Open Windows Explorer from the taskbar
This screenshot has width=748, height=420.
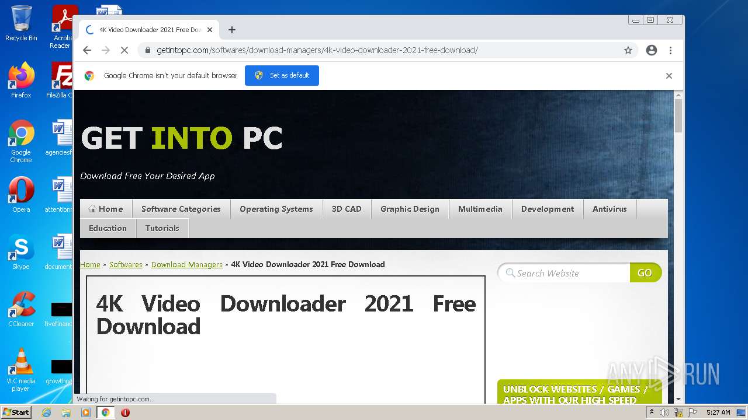(x=66, y=412)
